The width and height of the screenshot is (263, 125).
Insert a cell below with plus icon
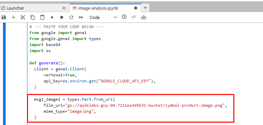click(x=13, y=17)
